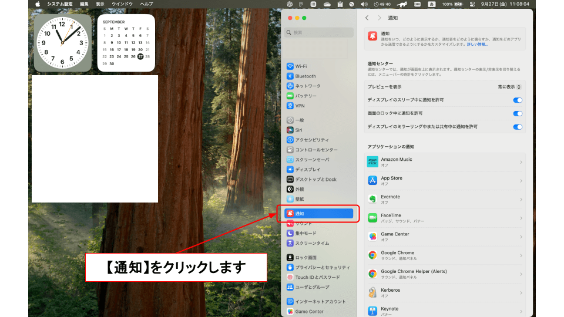Select the Bluetooth icon in sidebar

pos(290,76)
